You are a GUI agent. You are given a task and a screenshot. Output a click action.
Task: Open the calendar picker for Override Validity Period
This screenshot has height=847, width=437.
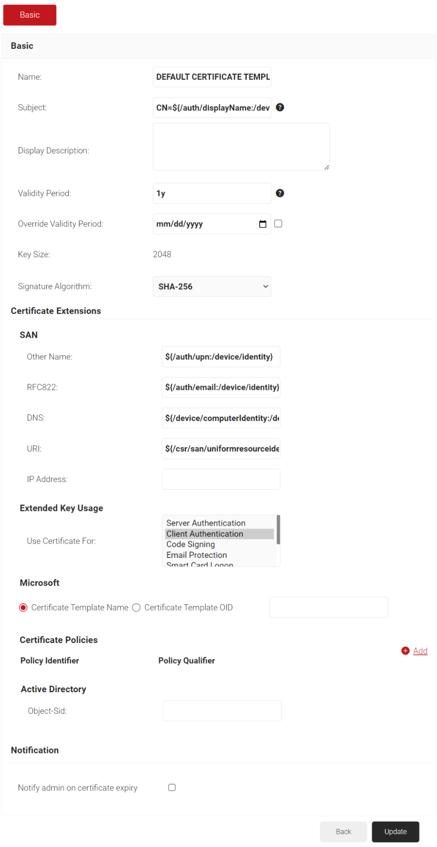(263, 224)
